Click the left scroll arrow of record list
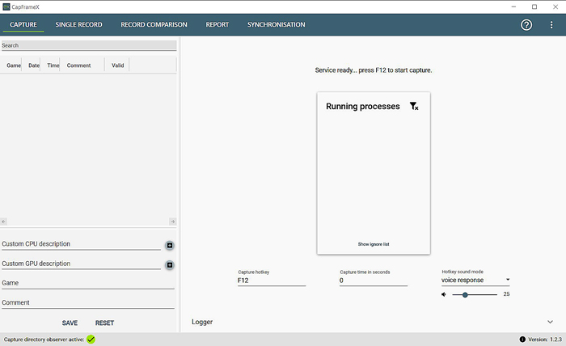566x346 pixels. tap(3, 222)
